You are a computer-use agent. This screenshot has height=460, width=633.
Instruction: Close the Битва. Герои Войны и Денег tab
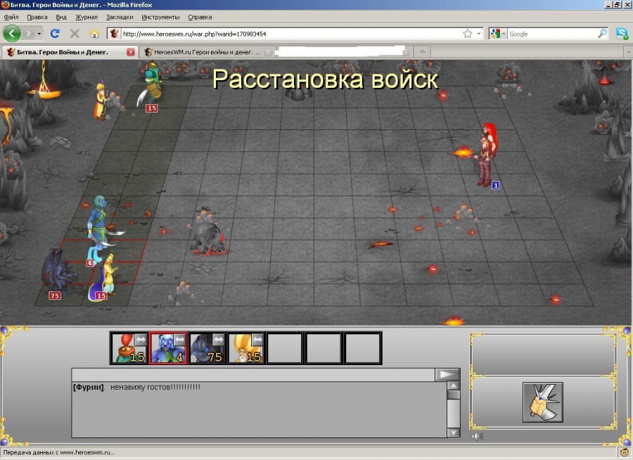[x=130, y=52]
